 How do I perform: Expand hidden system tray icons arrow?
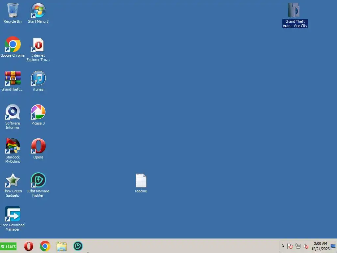point(283,246)
